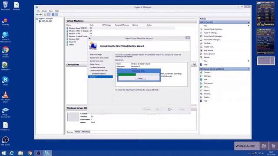Image resolution: width=278 pixels, height=156 pixels.
Task: Click Cancel button at wizard bottom
Action: click(182, 109)
